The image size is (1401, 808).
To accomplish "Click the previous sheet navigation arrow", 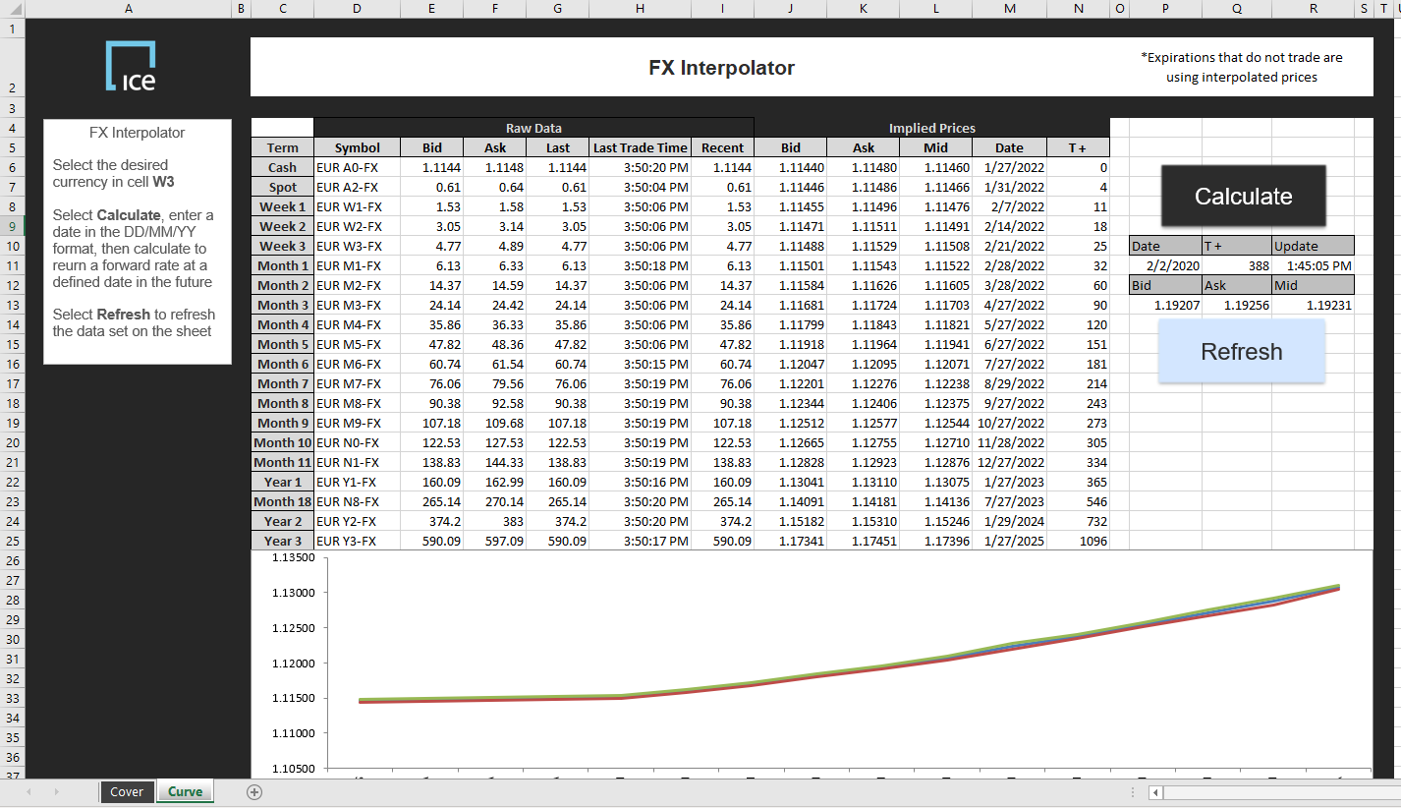I will point(29,791).
